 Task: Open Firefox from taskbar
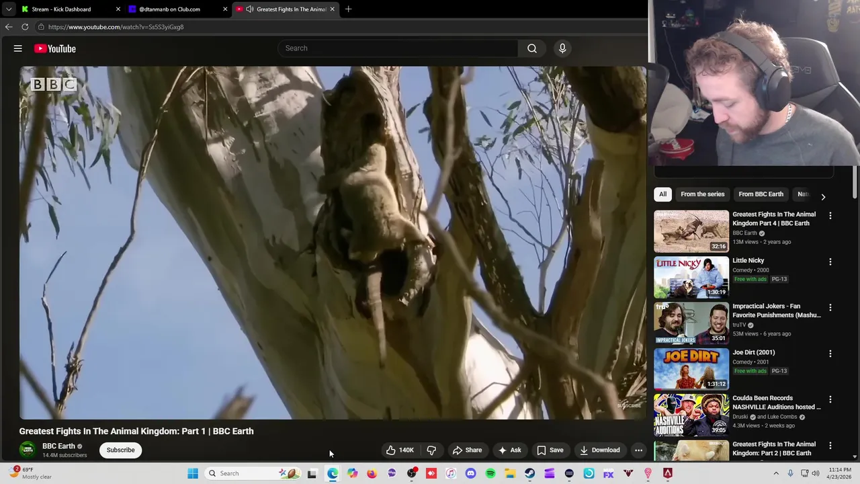(x=372, y=473)
